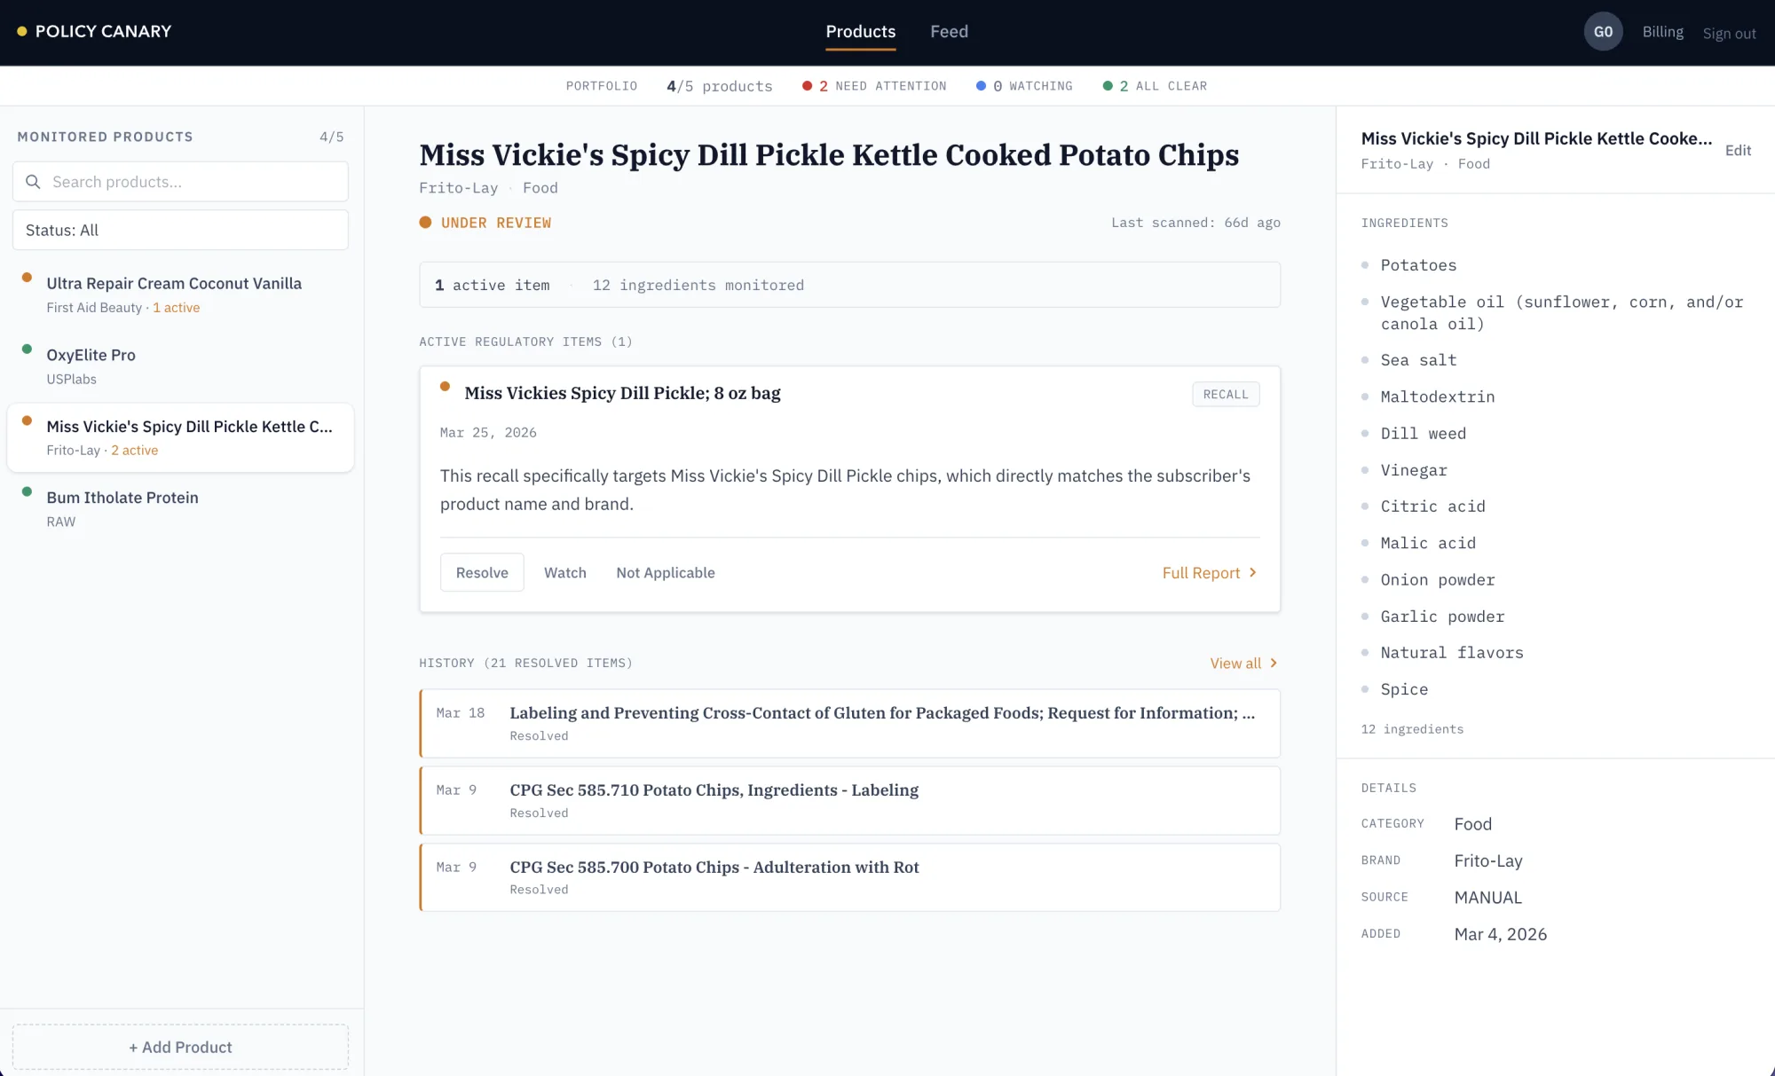Click the Policy Canary logo
Viewport: 1775px width, 1076px height.
[x=94, y=31]
